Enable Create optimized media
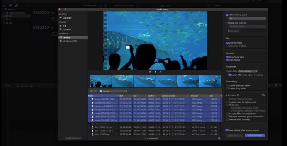Viewport: 287px width, 146px height. click(x=228, y=85)
